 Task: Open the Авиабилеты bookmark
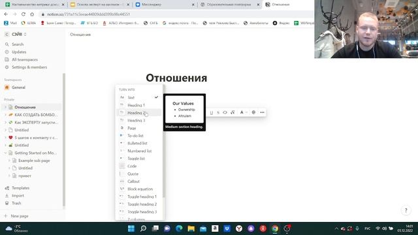pos(256,23)
